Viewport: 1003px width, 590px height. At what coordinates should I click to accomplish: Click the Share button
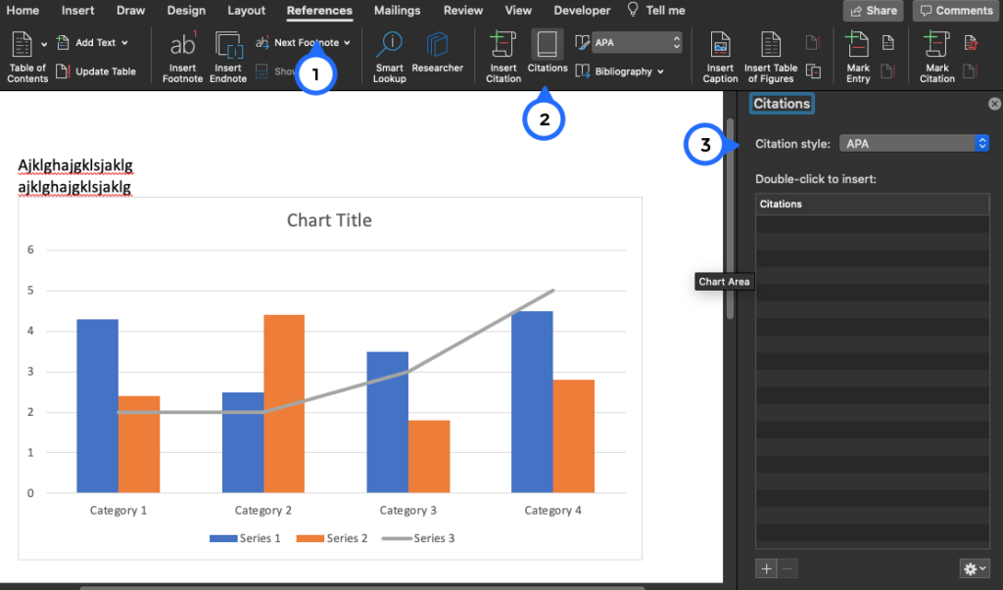tap(873, 11)
